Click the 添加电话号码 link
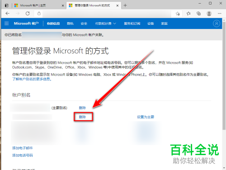The image size is (226, 170). pyautogui.click(x=23, y=155)
